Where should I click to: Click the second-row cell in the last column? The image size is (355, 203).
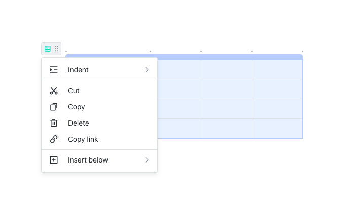tap(277, 89)
